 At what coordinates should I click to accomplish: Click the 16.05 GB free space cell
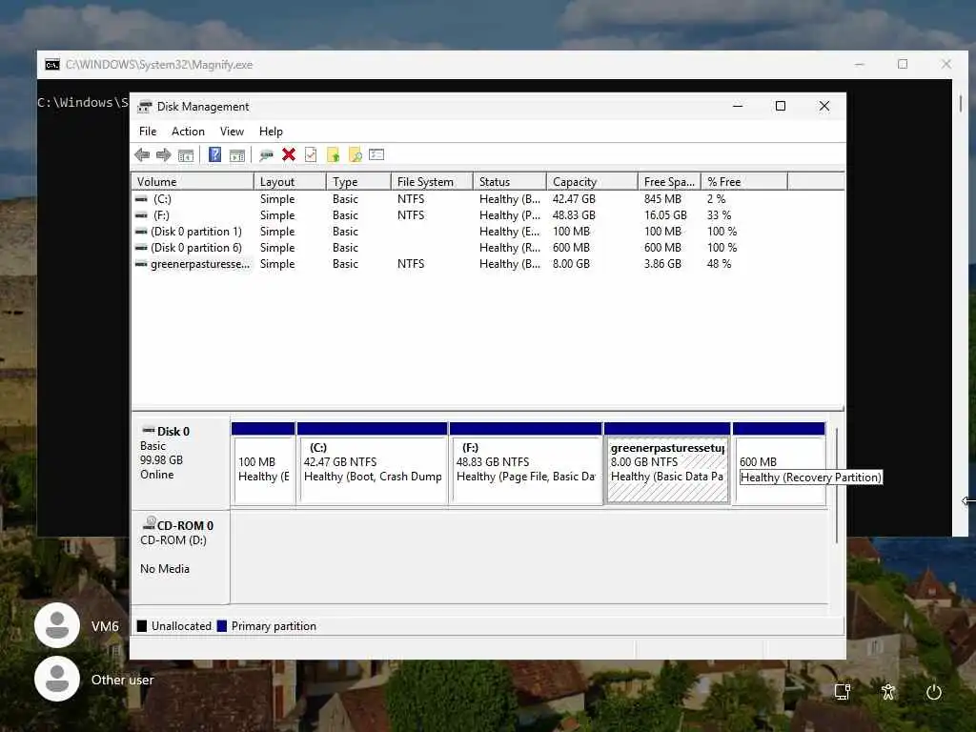pos(665,215)
